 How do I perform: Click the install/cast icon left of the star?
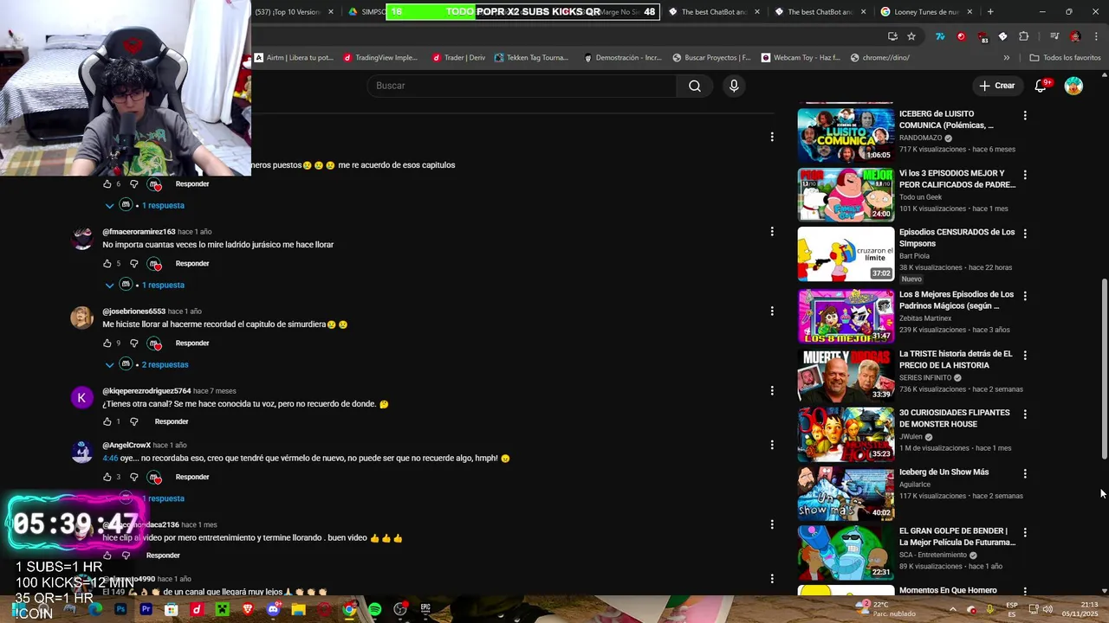tap(892, 36)
